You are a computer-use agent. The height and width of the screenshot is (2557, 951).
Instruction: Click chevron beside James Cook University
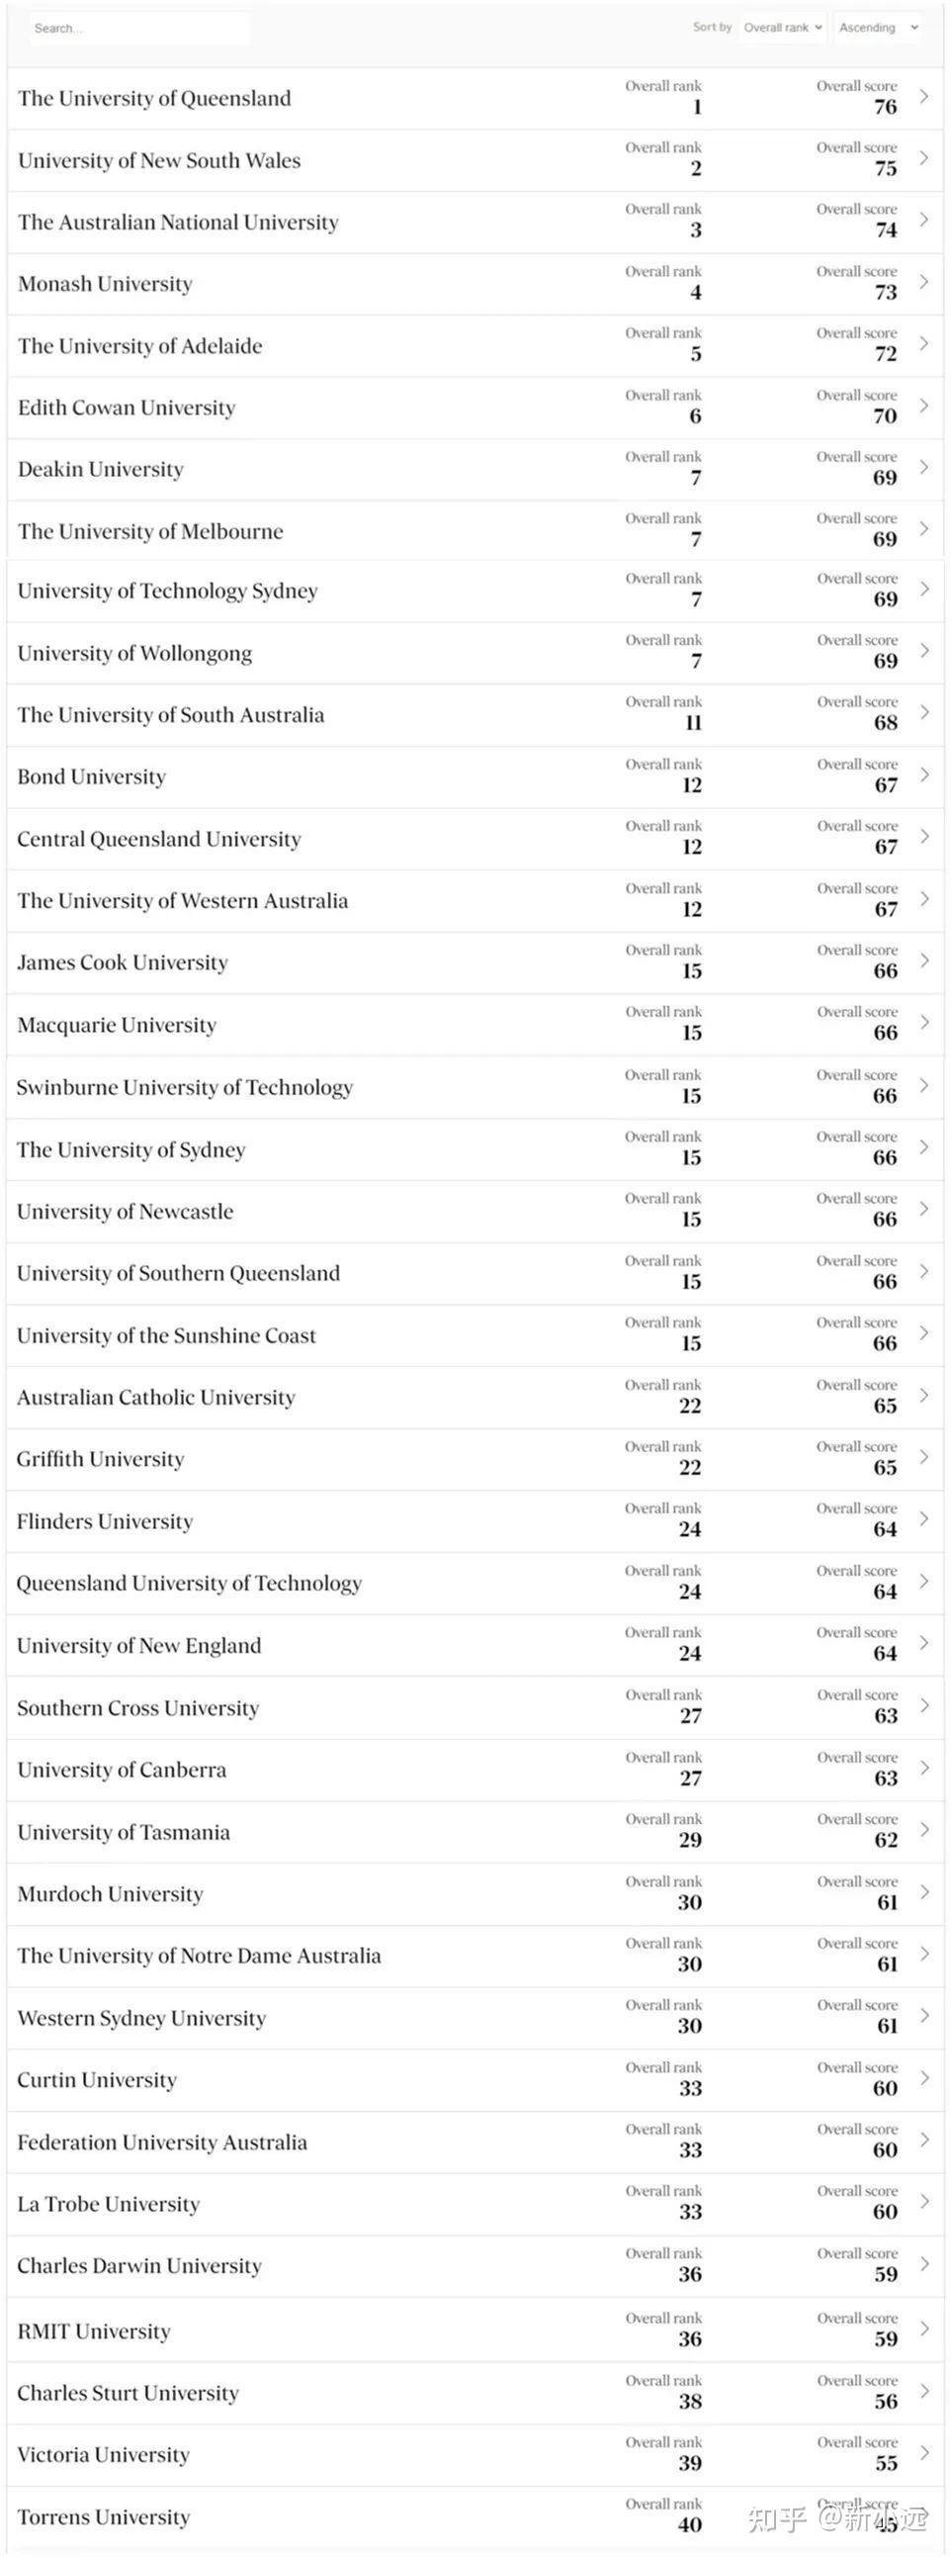pos(924,959)
